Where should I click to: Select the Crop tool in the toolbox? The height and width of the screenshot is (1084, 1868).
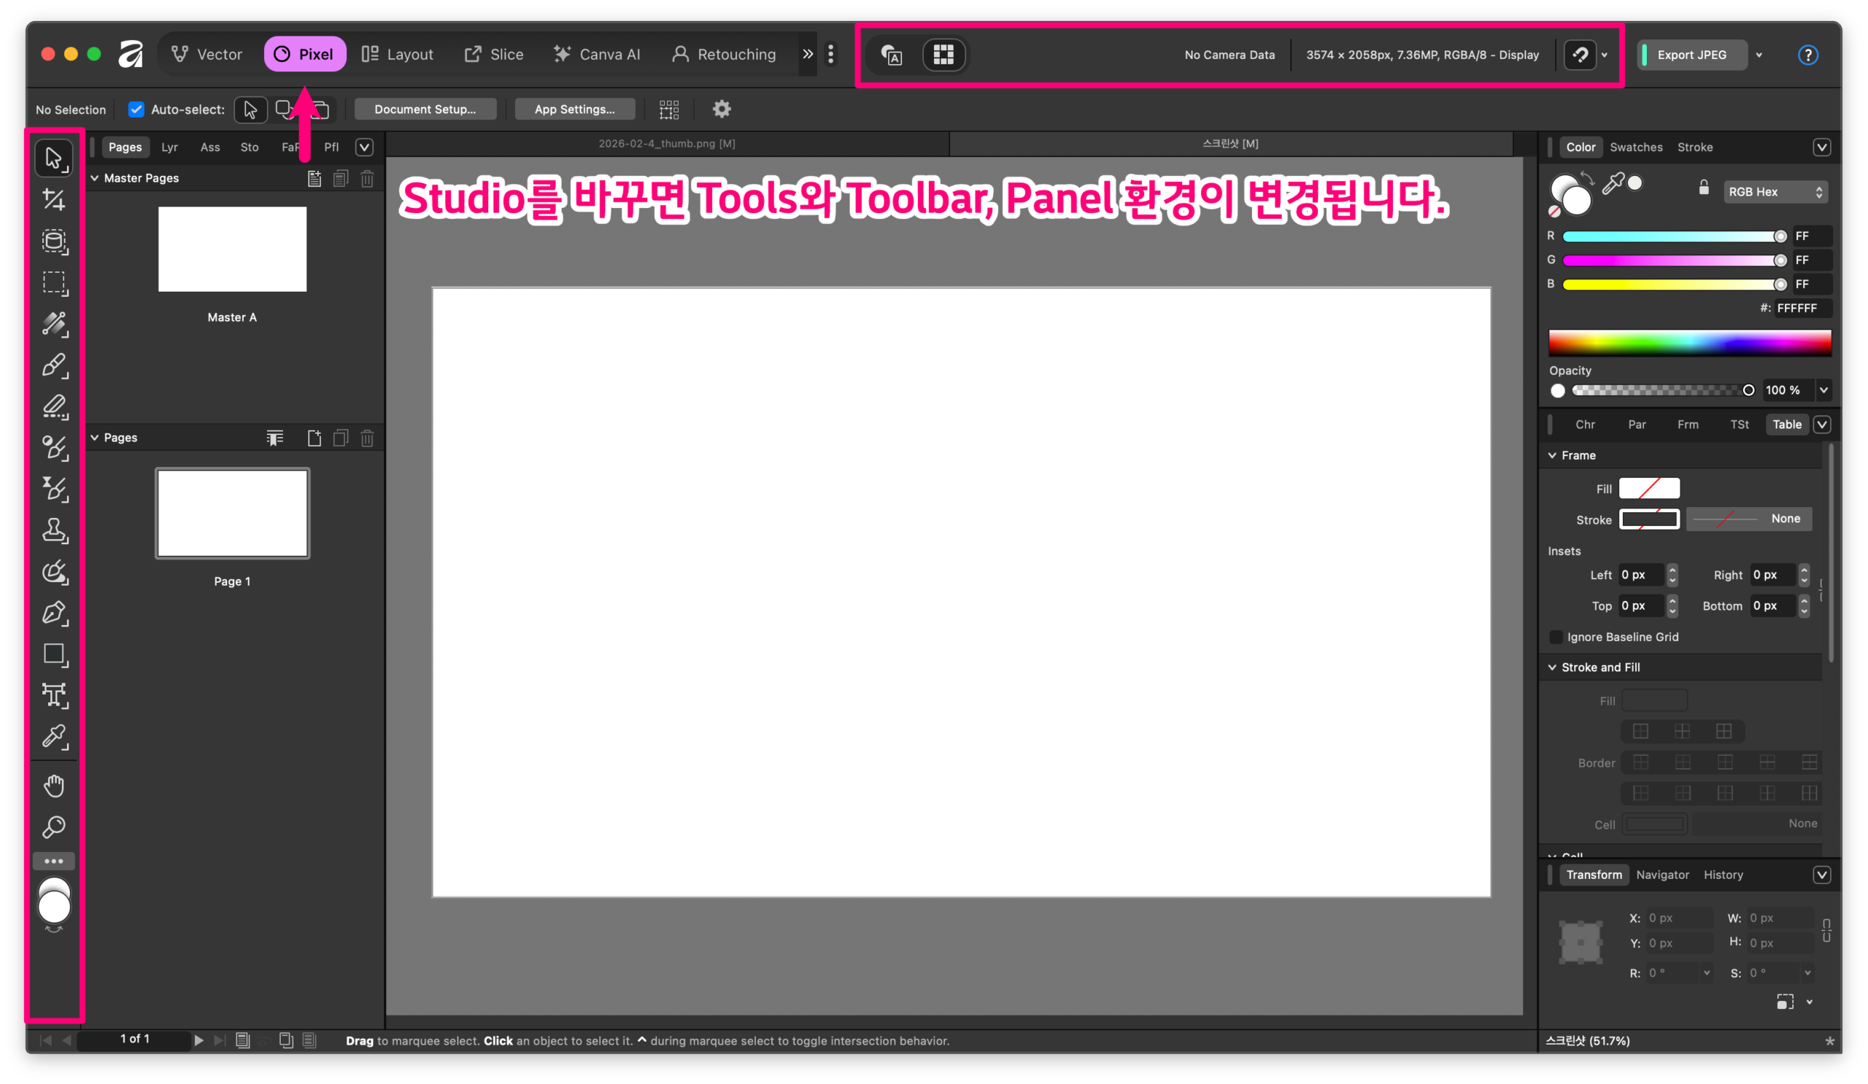tap(54, 199)
